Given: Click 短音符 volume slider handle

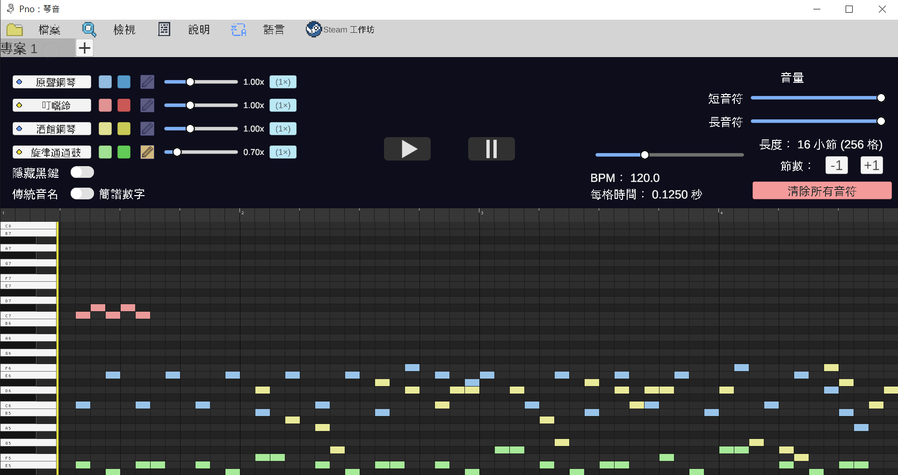Looking at the screenshot, I should click(881, 98).
